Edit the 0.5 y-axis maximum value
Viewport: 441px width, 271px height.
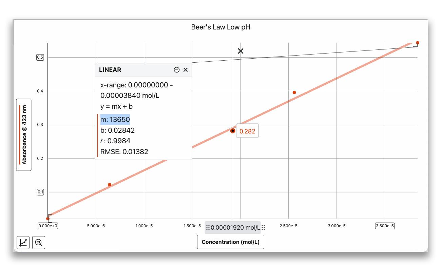pos(40,57)
